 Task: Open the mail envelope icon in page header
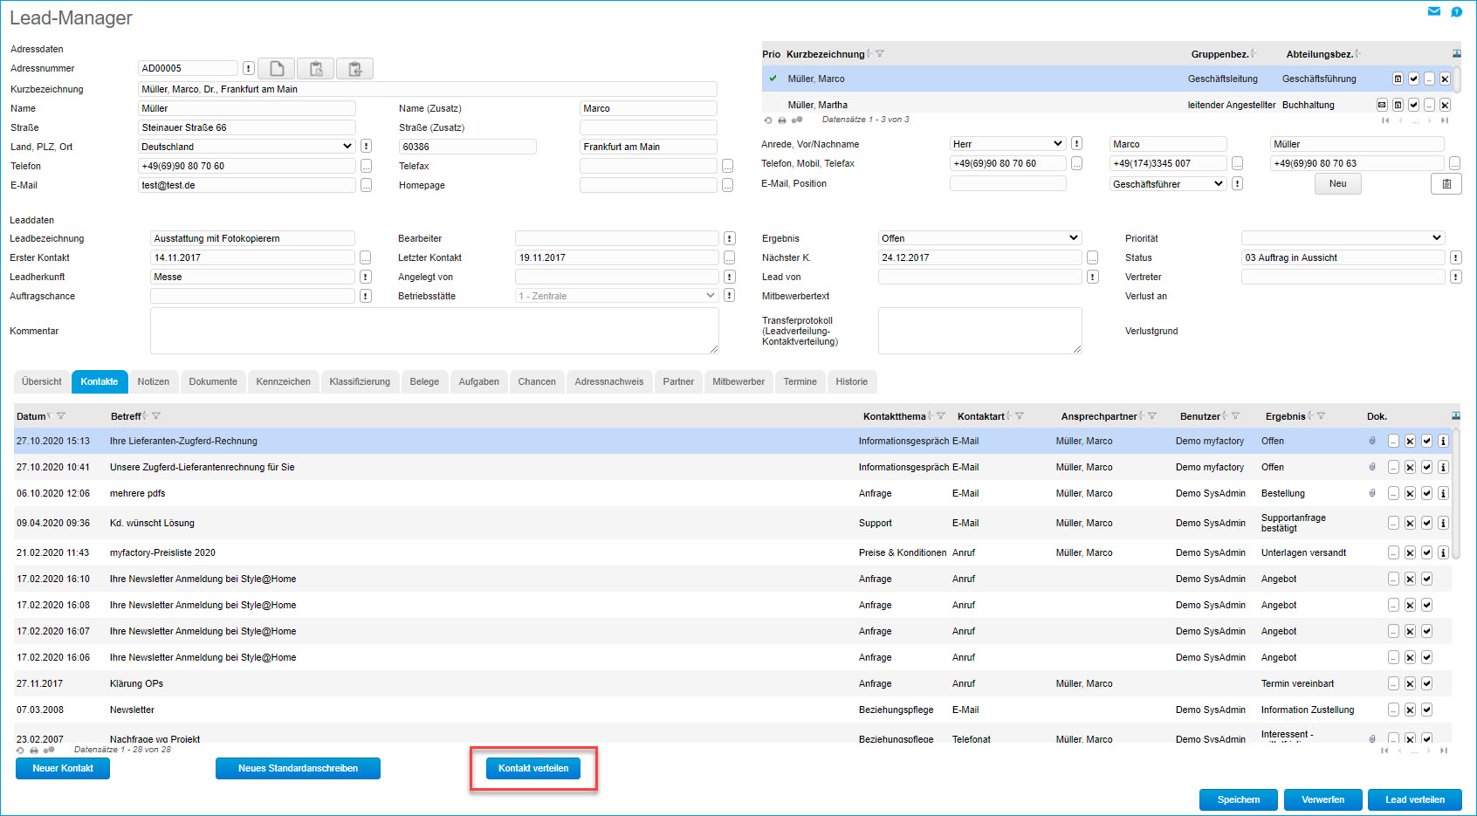tap(1433, 11)
